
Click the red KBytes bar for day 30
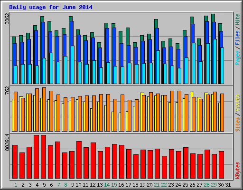tap(221, 165)
